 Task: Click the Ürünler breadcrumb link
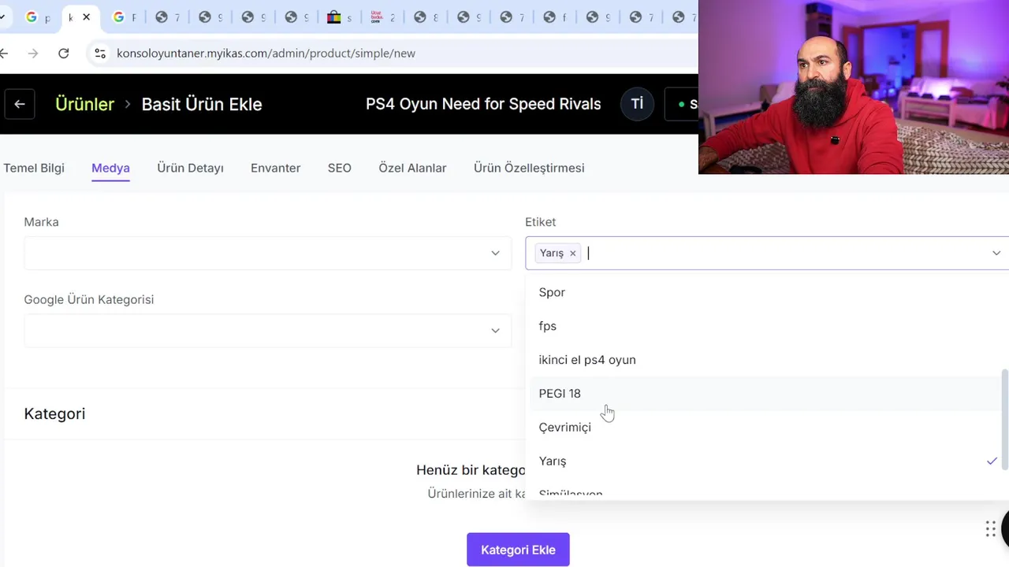84,104
